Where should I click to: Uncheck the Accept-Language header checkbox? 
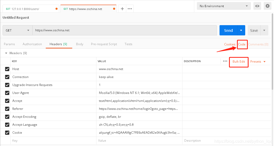7,125
